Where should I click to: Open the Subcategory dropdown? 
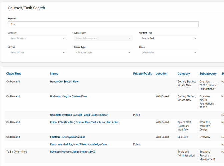pos(103,38)
